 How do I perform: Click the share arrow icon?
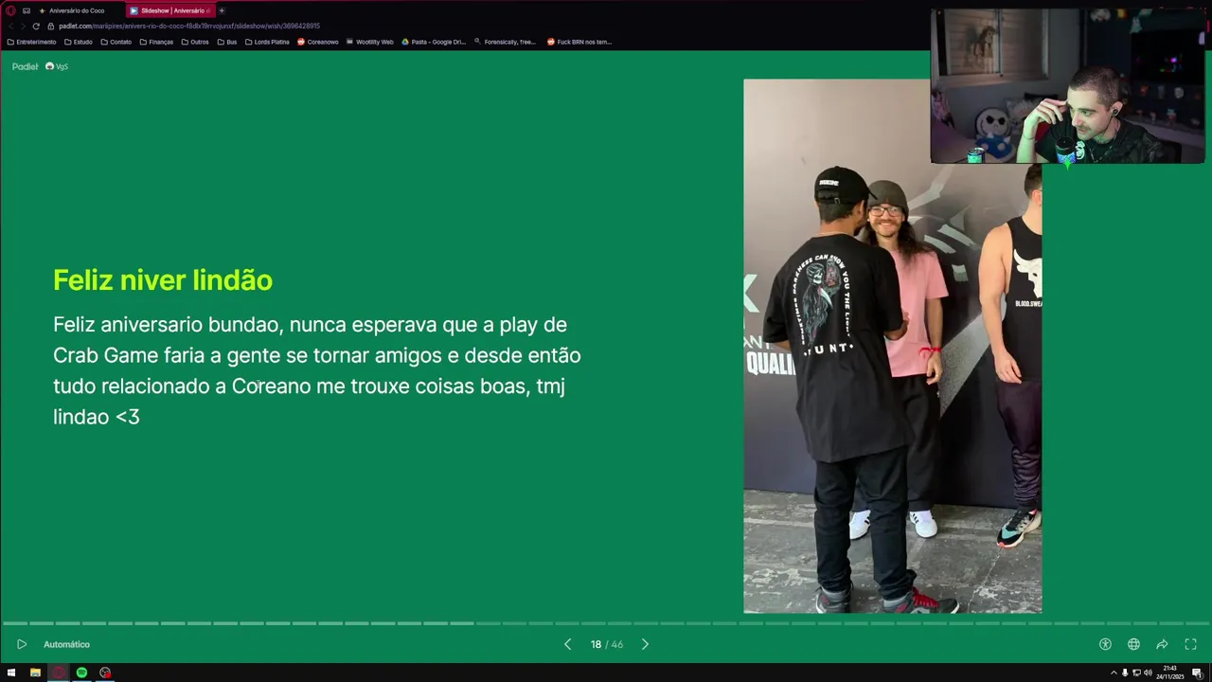(x=1162, y=644)
